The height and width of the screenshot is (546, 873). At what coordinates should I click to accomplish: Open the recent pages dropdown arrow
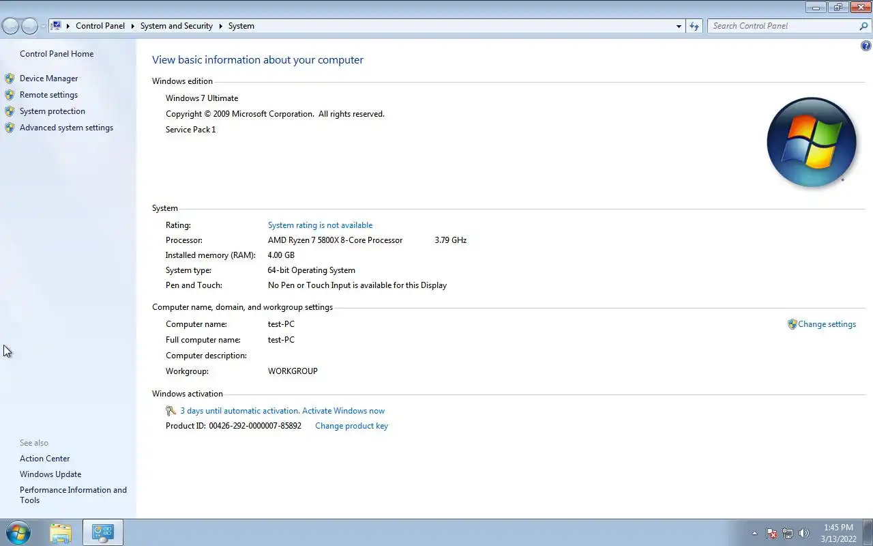tap(43, 26)
